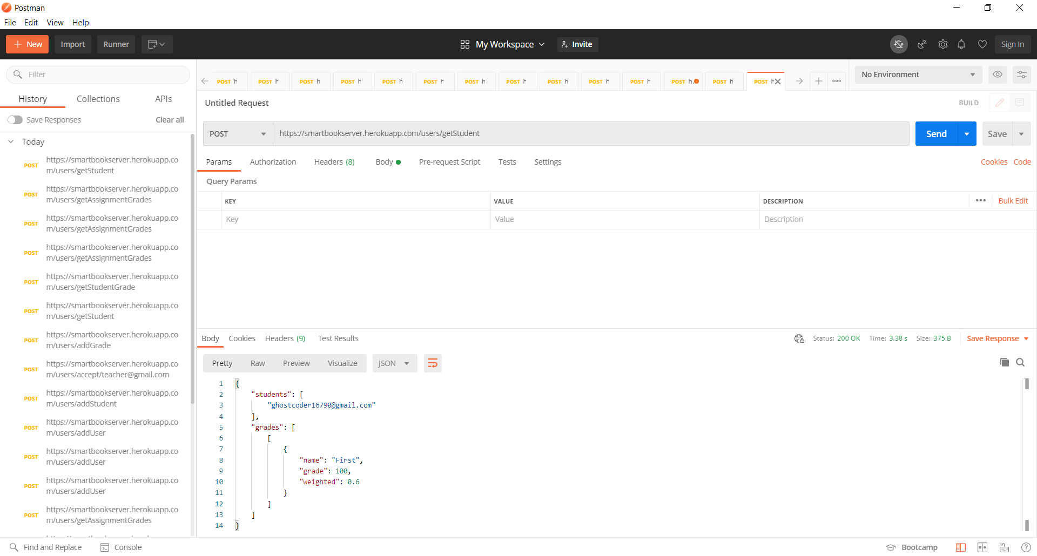Click the New button
The image size is (1037, 556).
28,44
